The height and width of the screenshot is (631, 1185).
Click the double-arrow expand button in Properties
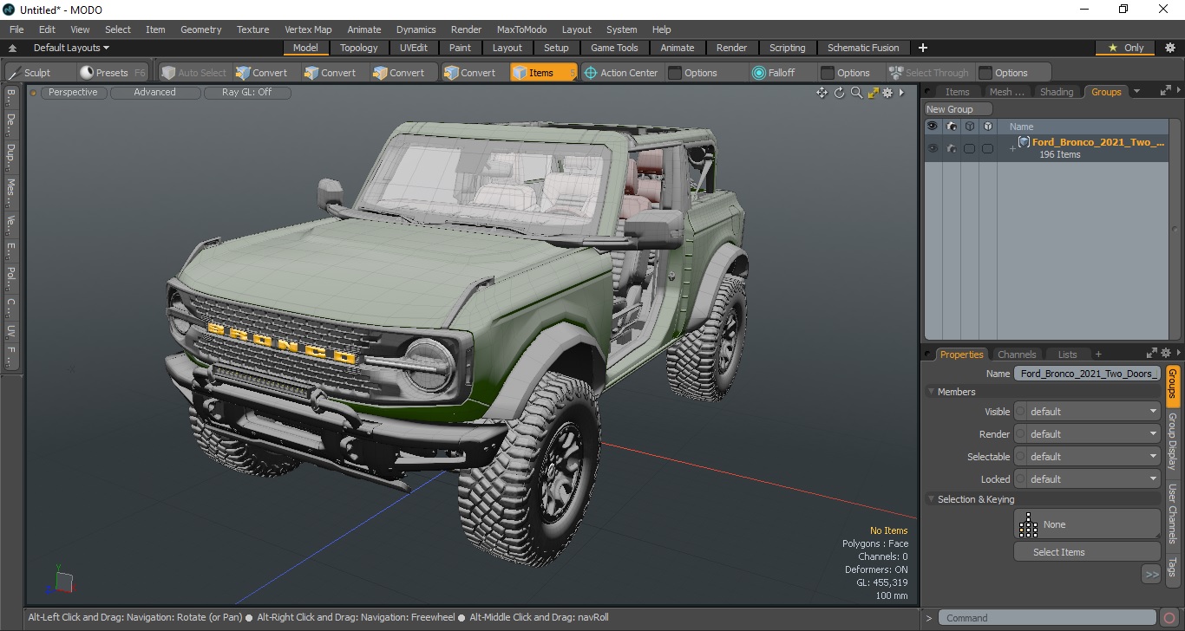[1151, 574]
